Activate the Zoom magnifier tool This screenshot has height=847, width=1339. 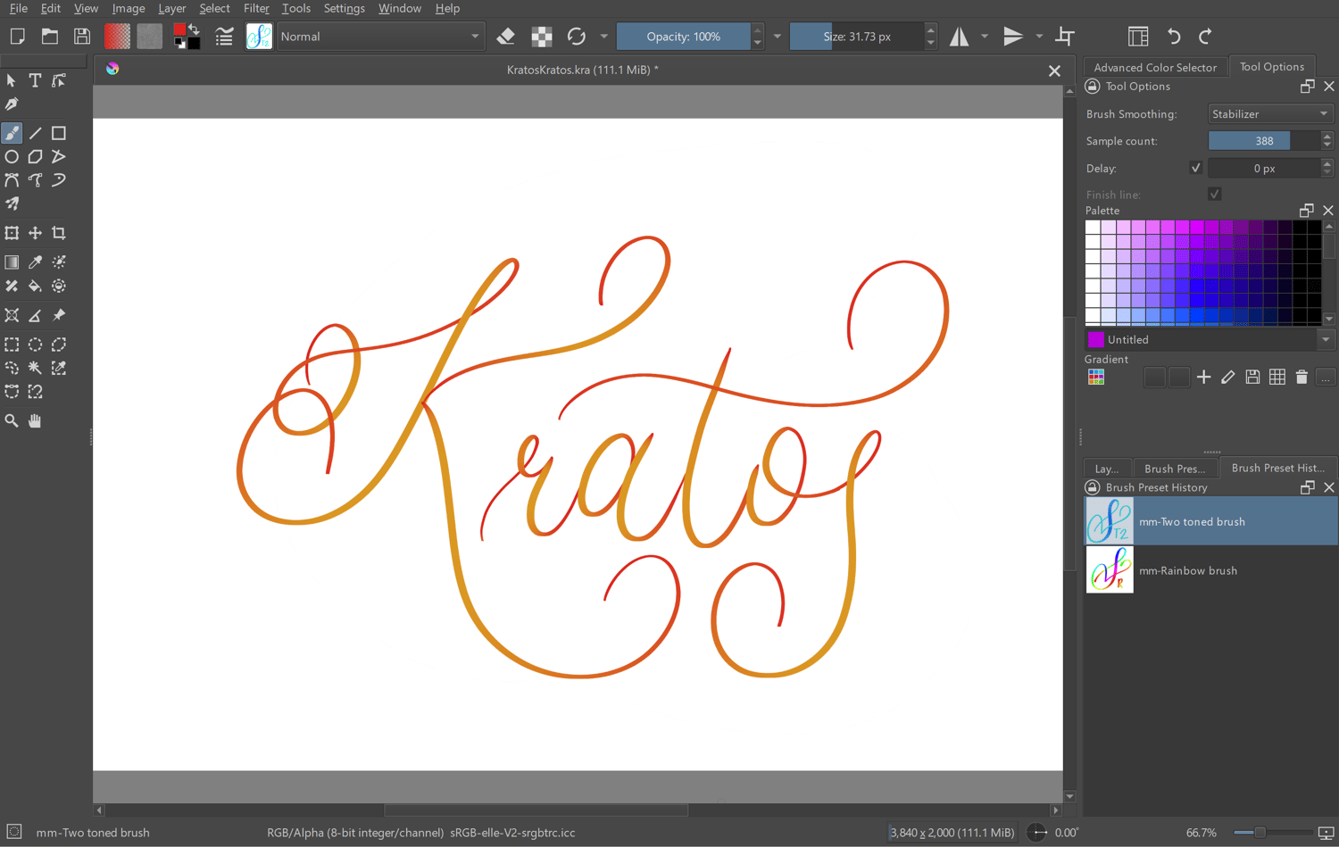(12, 420)
